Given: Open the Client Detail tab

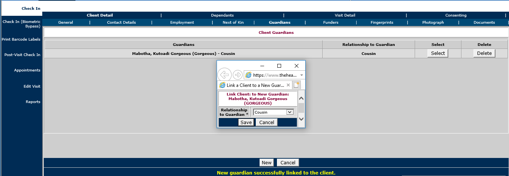Looking at the screenshot, I should coord(100,15).
